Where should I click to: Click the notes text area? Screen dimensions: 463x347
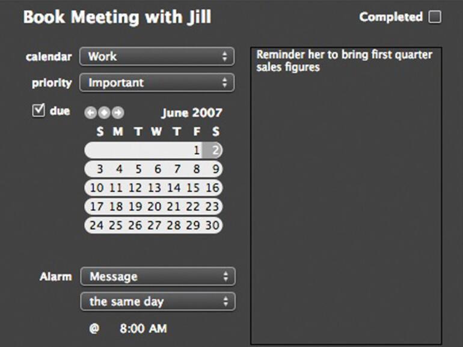click(x=346, y=198)
